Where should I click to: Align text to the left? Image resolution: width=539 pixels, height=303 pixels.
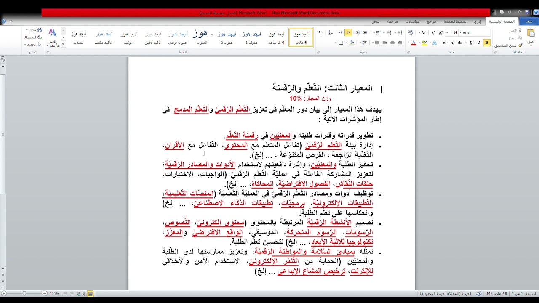point(384,43)
